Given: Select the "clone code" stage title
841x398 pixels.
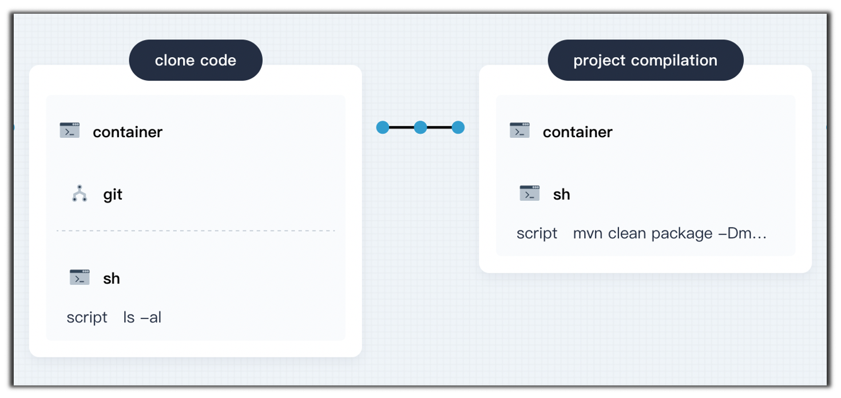Looking at the screenshot, I should pyautogui.click(x=196, y=61).
